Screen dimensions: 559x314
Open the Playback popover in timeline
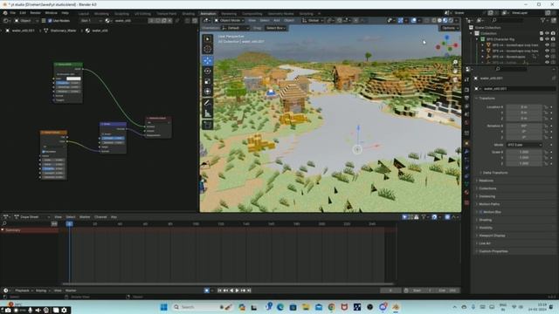click(x=24, y=290)
